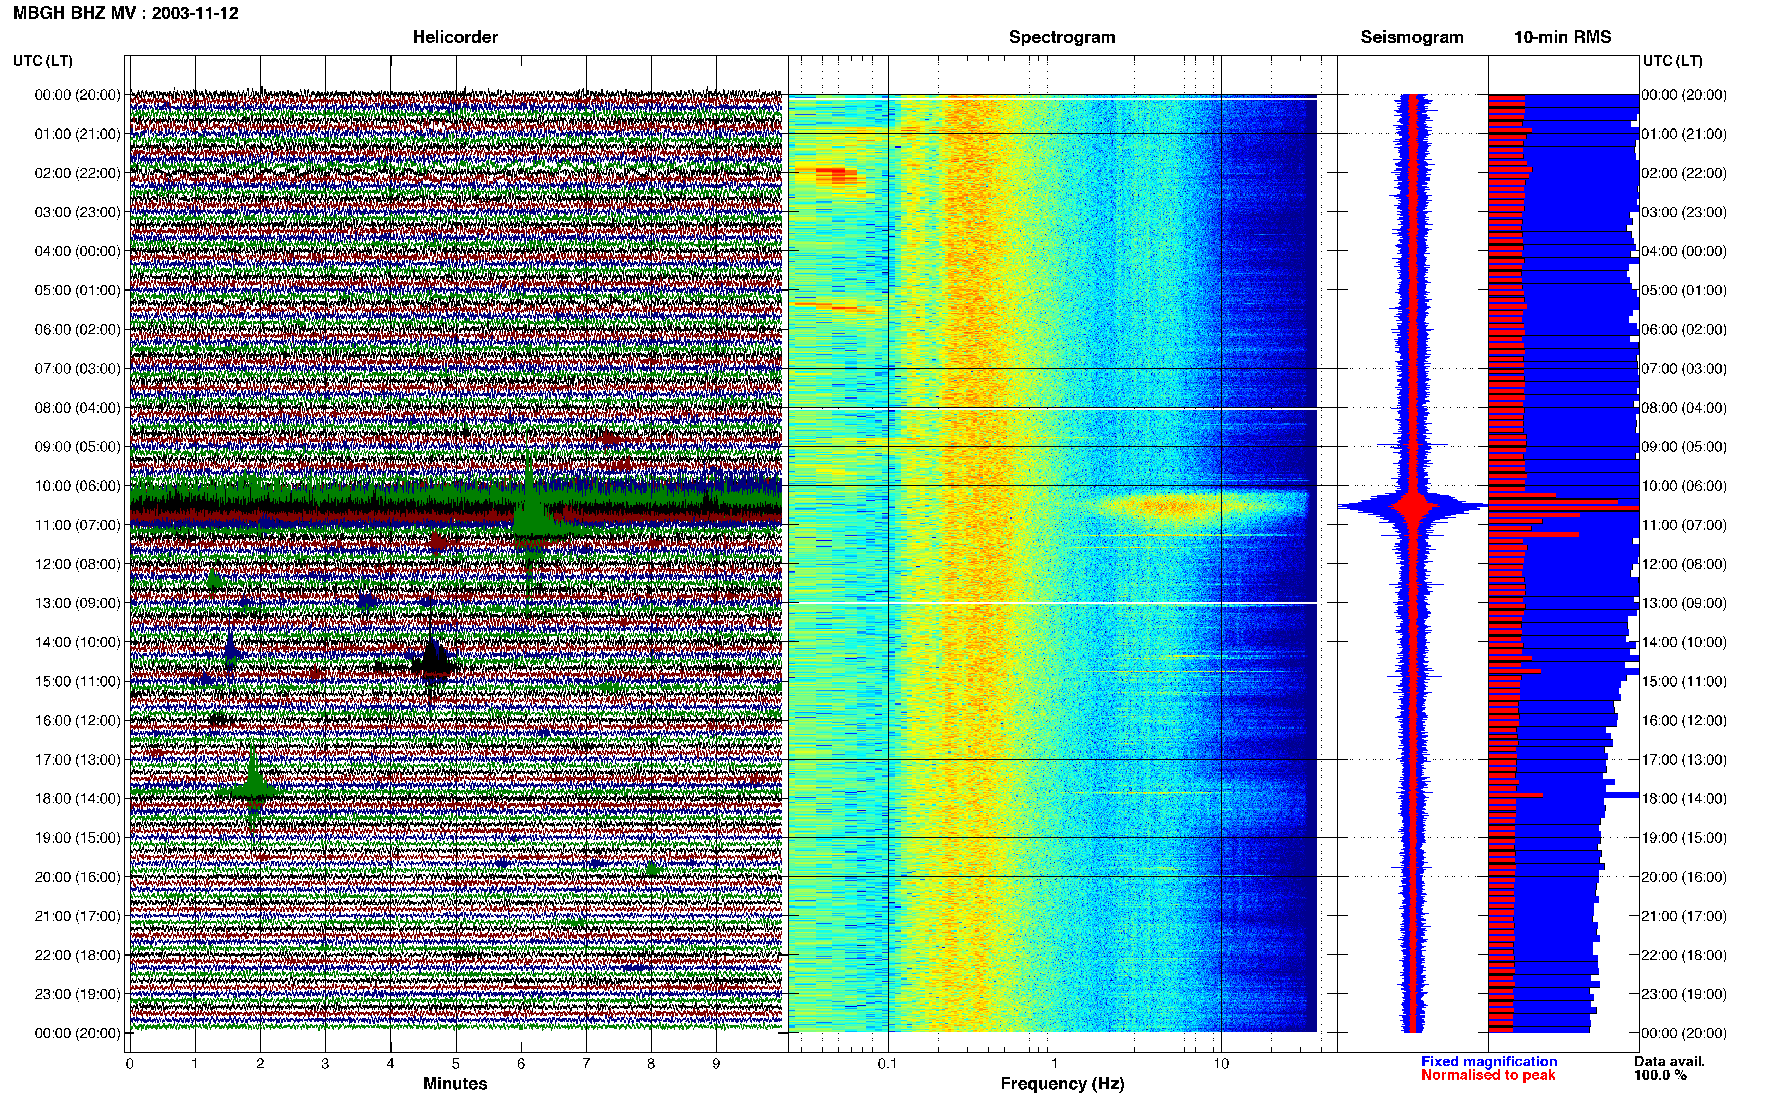Click the '10' tick on the frequency axis

point(1220,1063)
